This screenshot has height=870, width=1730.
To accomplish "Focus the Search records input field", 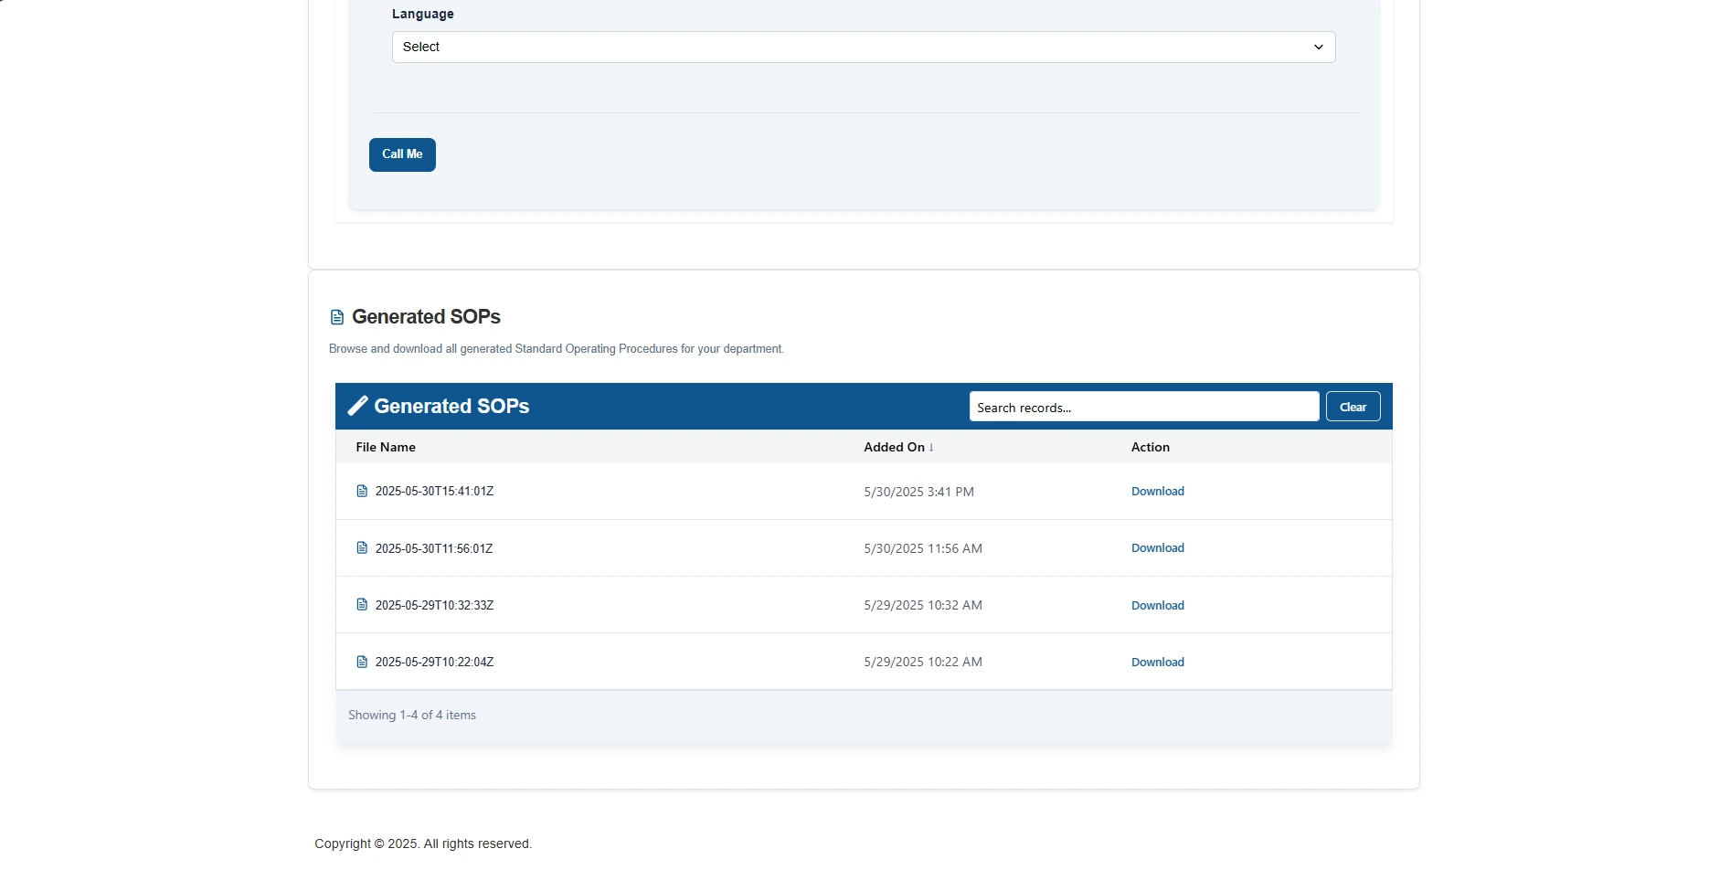I will tap(1144, 407).
